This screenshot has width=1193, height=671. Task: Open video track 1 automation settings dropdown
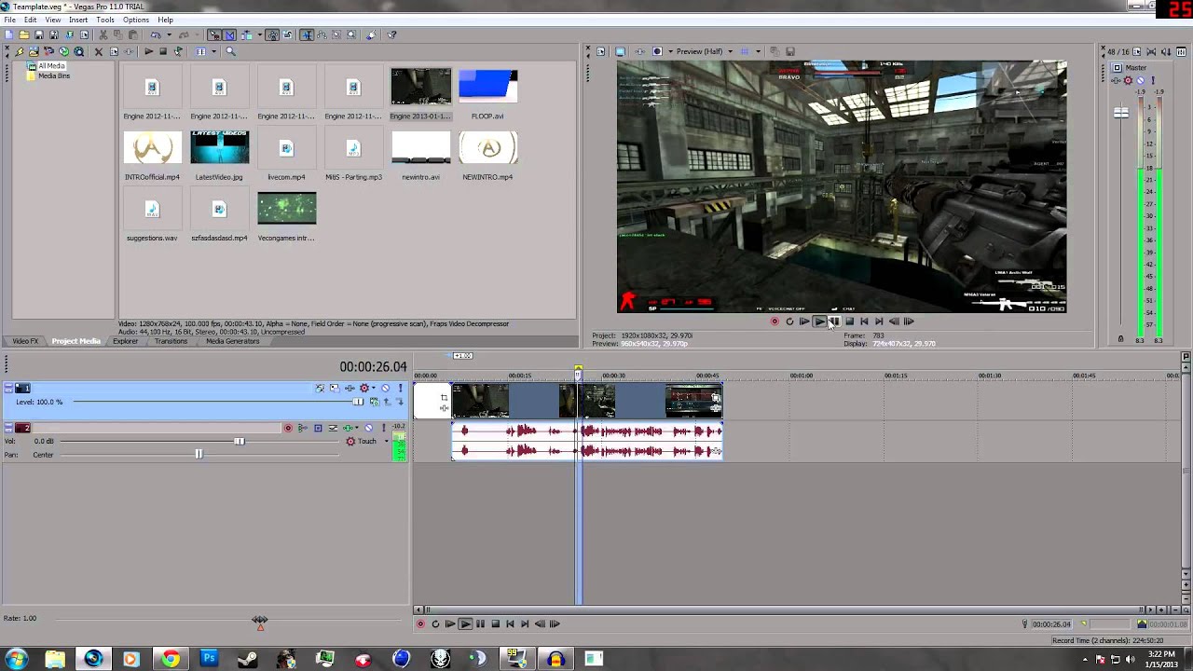click(374, 388)
